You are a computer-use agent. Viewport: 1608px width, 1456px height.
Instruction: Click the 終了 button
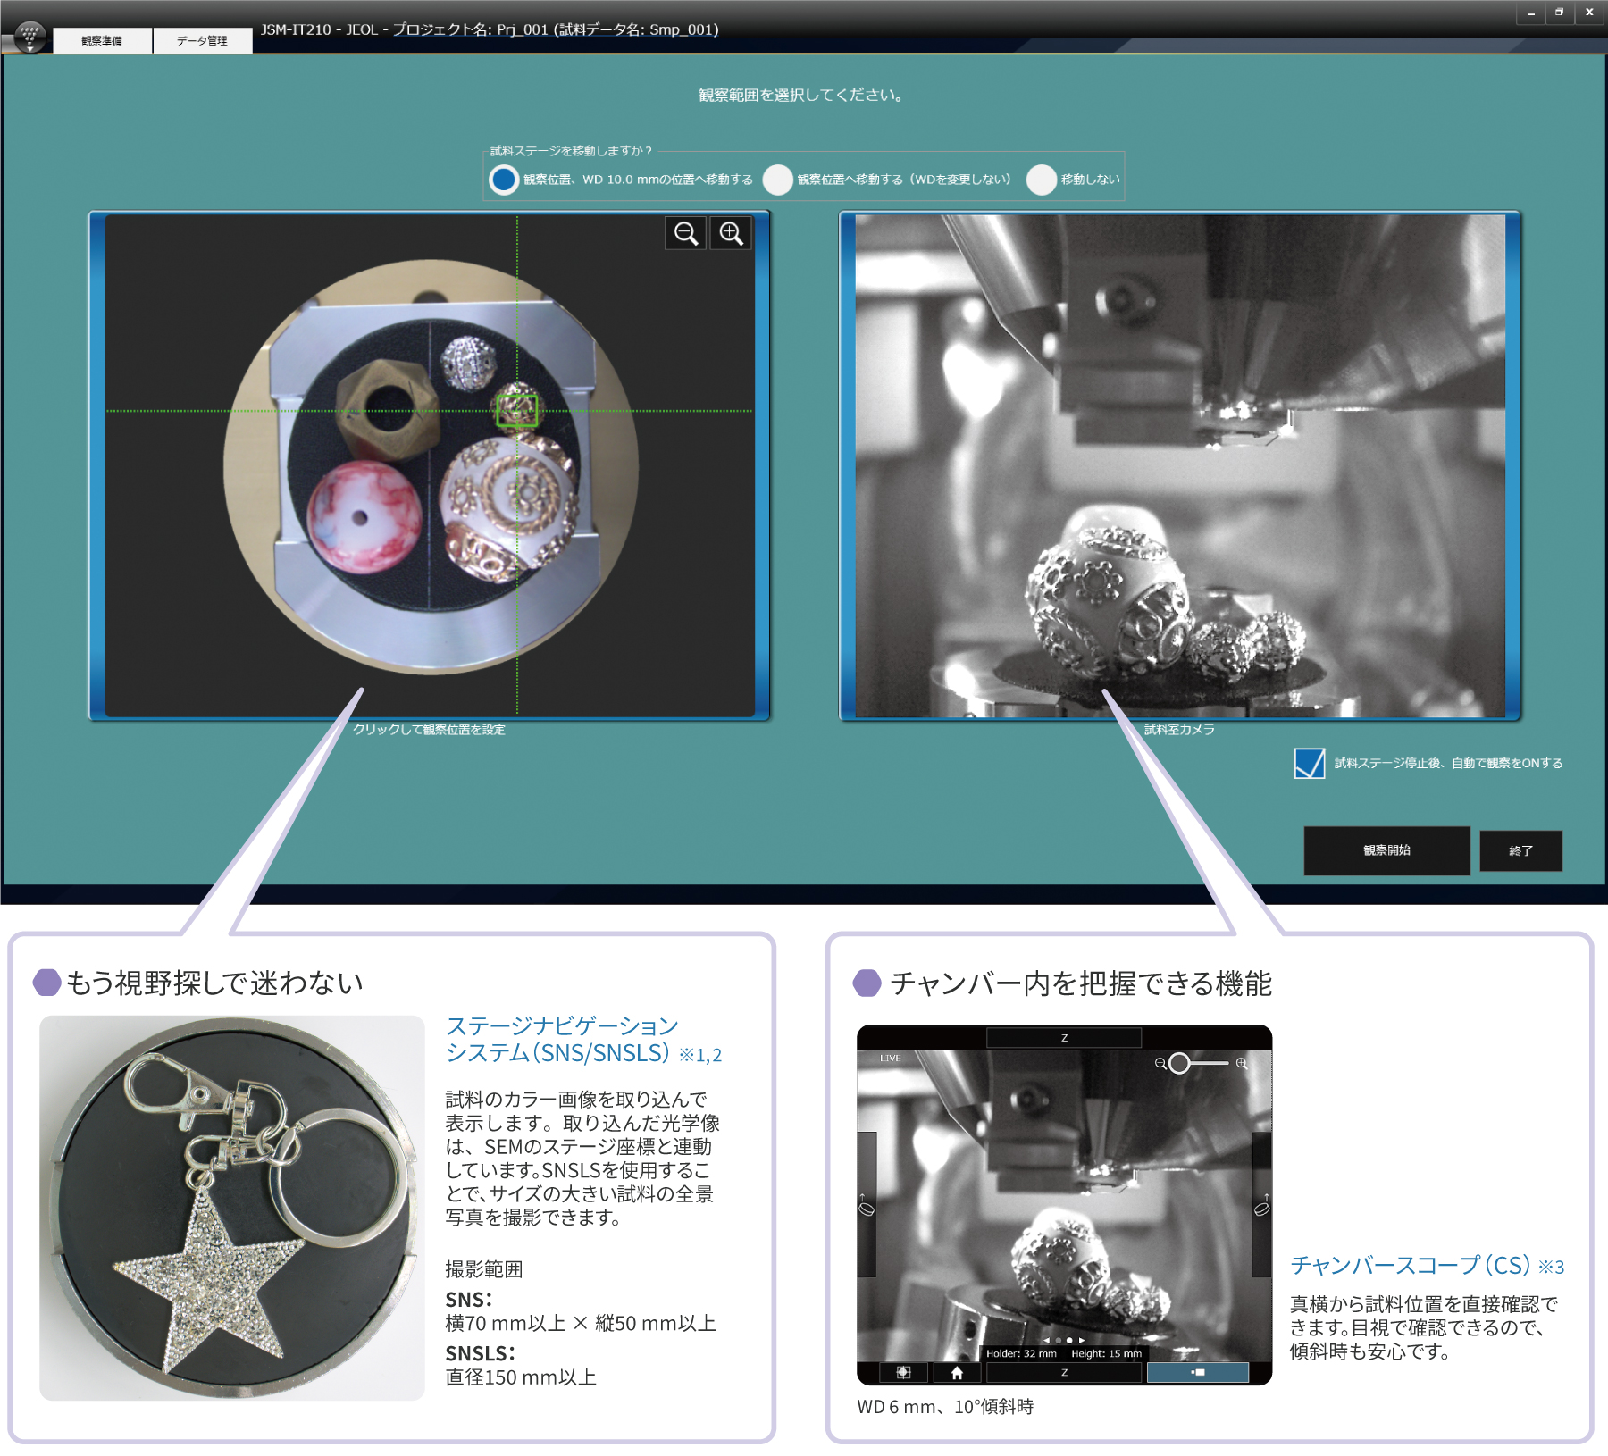pos(1520,850)
